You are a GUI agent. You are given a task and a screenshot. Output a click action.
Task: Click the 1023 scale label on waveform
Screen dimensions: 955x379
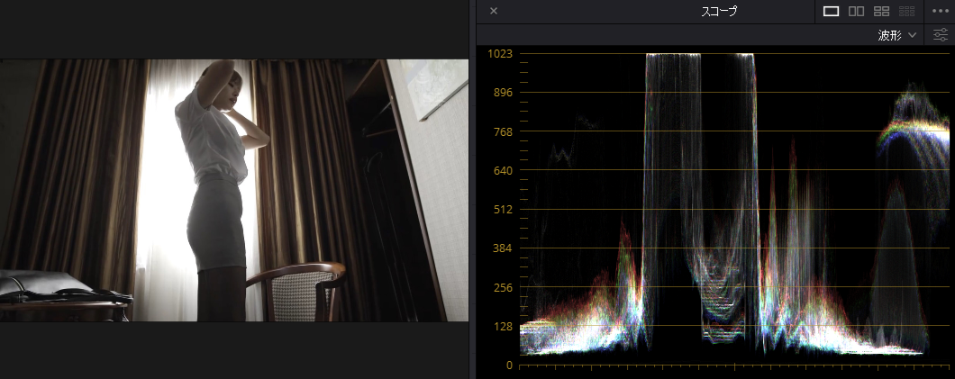[500, 53]
